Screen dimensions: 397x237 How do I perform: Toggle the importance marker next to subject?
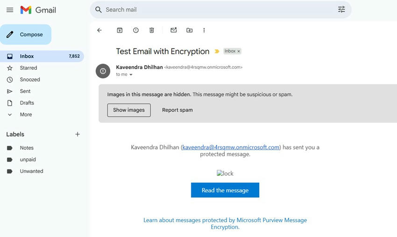click(x=217, y=51)
